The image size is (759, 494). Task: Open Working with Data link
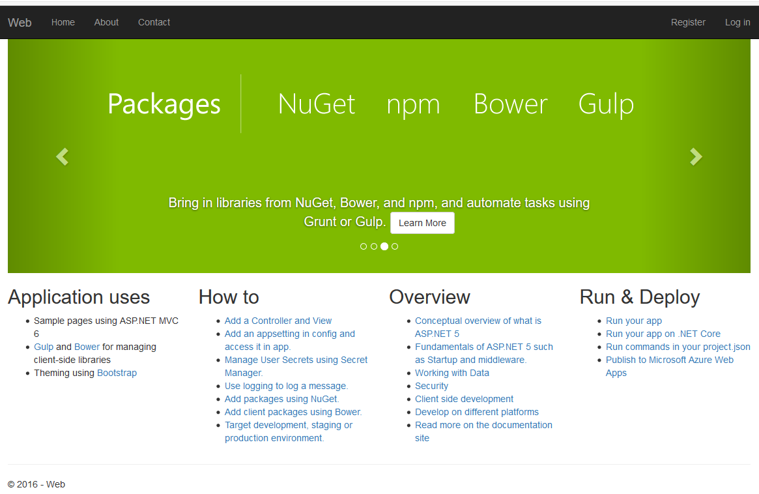(x=452, y=373)
